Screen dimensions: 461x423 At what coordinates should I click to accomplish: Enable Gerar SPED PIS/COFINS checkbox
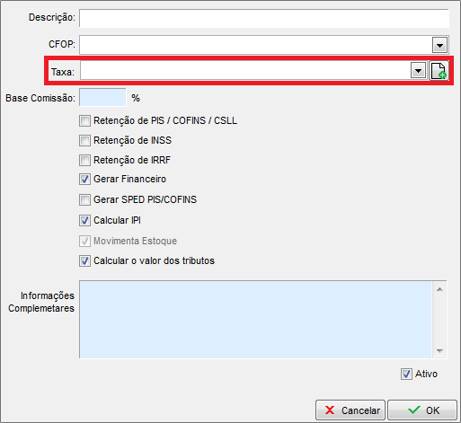point(84,199)
